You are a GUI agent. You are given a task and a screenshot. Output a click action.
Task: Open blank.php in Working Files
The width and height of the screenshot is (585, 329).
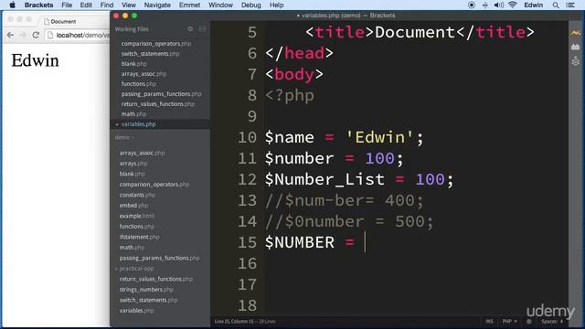coord(133,64)
